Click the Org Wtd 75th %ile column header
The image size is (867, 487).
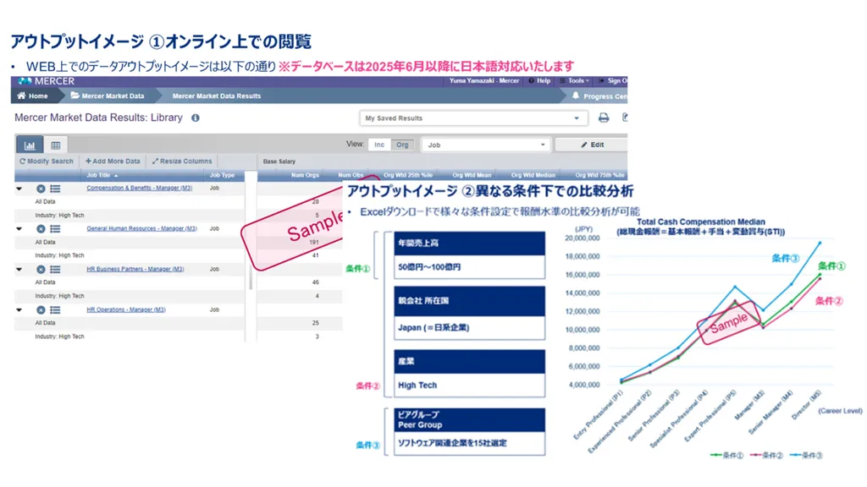pyautogui.click(x=600, y=176)
